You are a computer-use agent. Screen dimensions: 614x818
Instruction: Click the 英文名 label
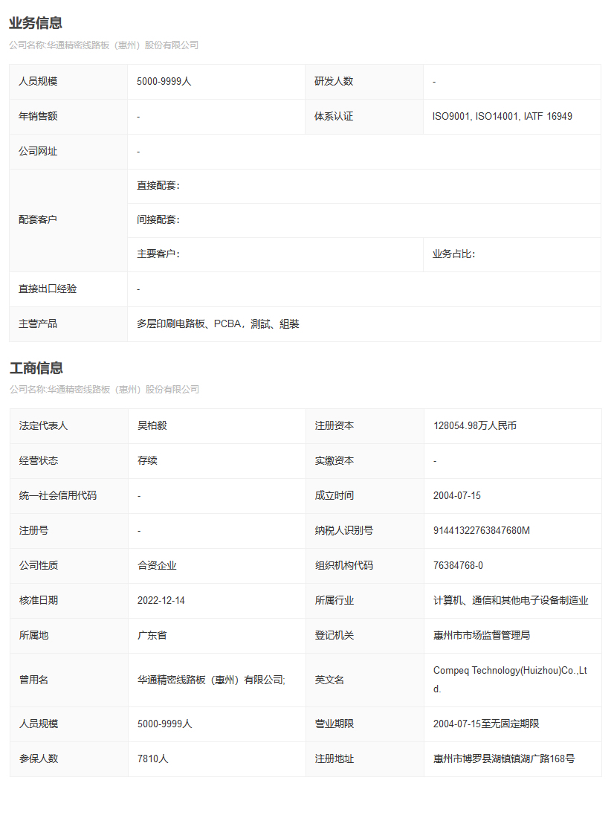(330, 680)
